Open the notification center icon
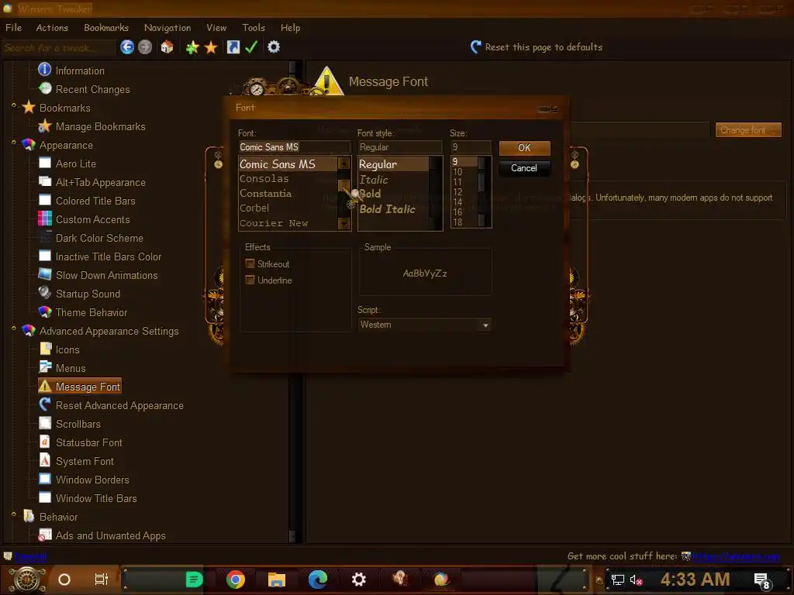 [x=762, y=580]
